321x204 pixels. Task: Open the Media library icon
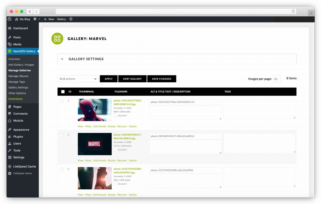tap(10, 44)
